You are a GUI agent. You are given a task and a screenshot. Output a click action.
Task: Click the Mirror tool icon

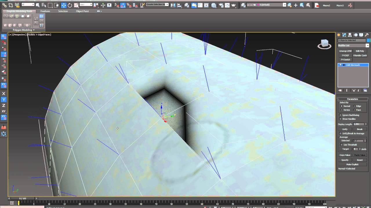coord(173,5)
